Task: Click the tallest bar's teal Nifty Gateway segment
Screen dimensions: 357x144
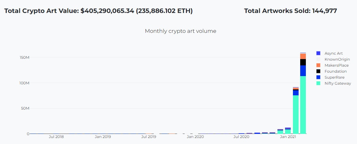Action: tap(303, 104)
